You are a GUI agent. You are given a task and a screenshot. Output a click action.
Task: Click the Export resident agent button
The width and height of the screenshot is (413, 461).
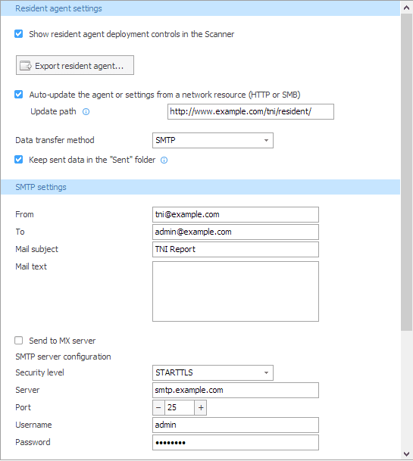pos(75,65)
